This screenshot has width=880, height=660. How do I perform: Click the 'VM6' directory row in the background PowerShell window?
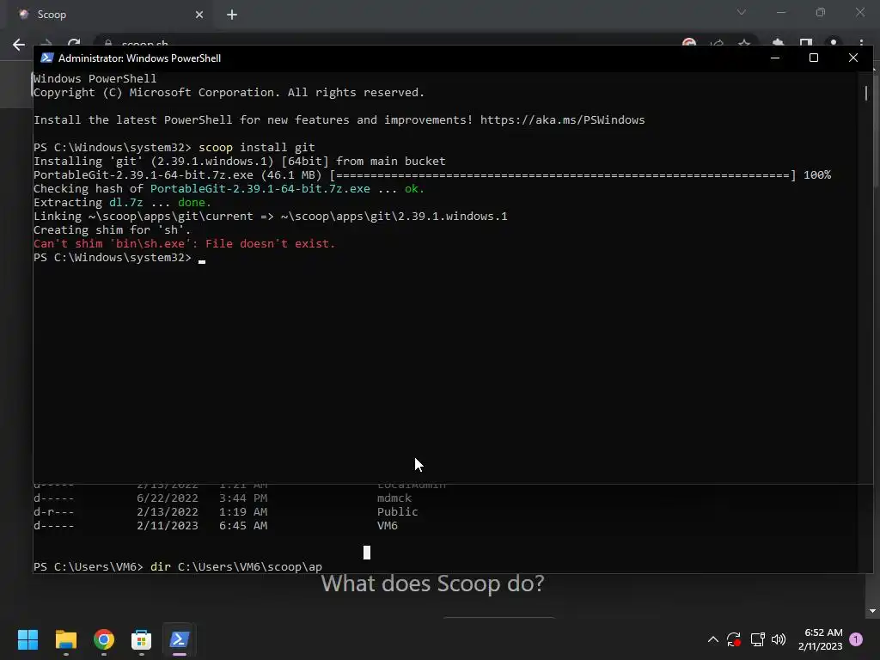tap(216, 526)
